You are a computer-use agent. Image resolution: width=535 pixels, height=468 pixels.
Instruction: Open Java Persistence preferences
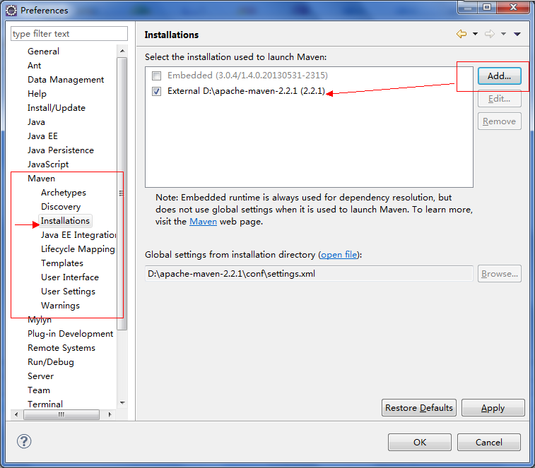[60, 150]
